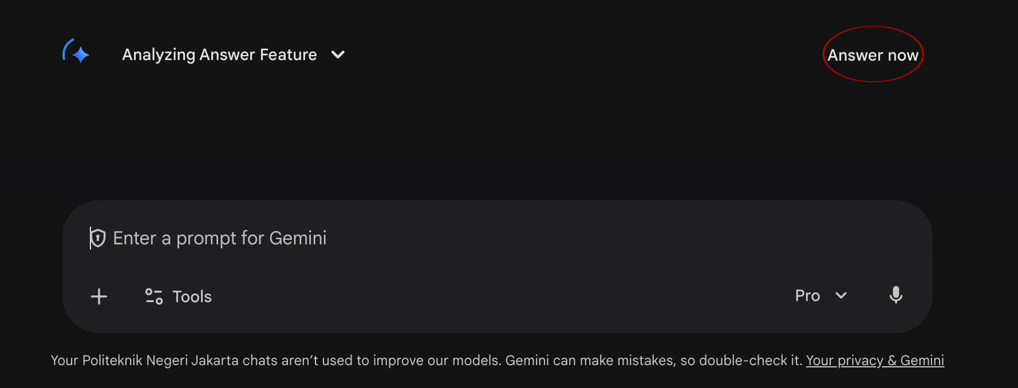Image resolution: width=1018 pixels, height=388 pixels.
Task: Activate the microphone voice input icon
Action: click(x=895, y=295)
